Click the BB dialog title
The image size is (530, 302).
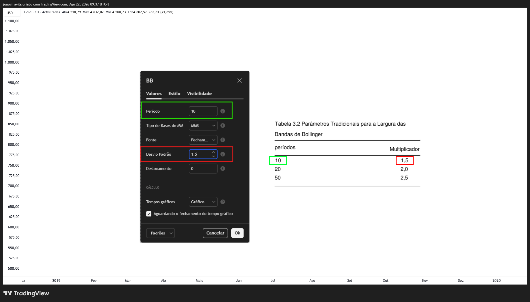click(150, 81)
